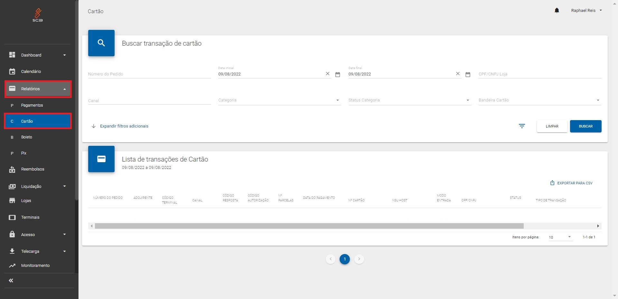Viewport: 618px width, 299px height.
Task: Clear the Data final date value
Action: click(x=457, y=74)
